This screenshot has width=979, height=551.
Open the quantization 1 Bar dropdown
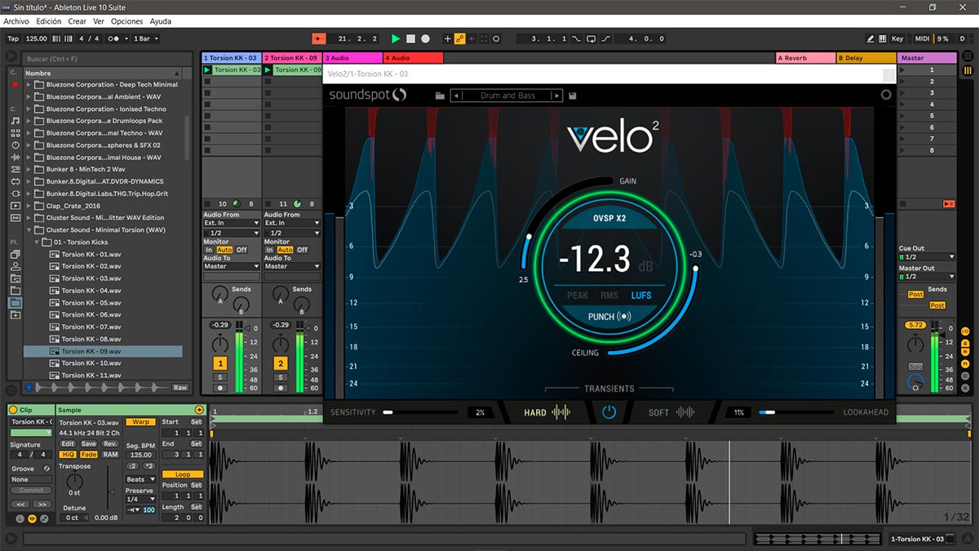(147, 38)
